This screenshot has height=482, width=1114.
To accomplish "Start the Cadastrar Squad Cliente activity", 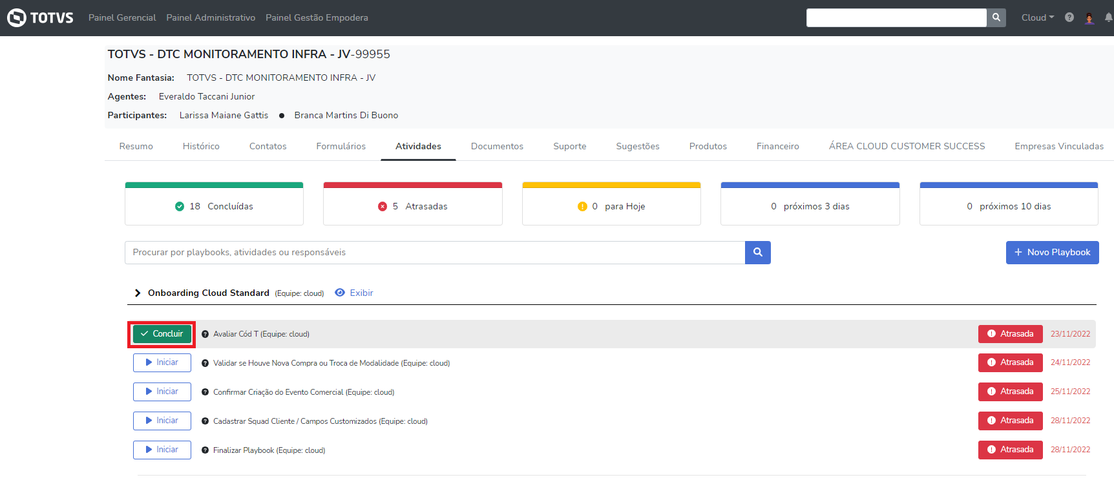I will click(162, 421).
